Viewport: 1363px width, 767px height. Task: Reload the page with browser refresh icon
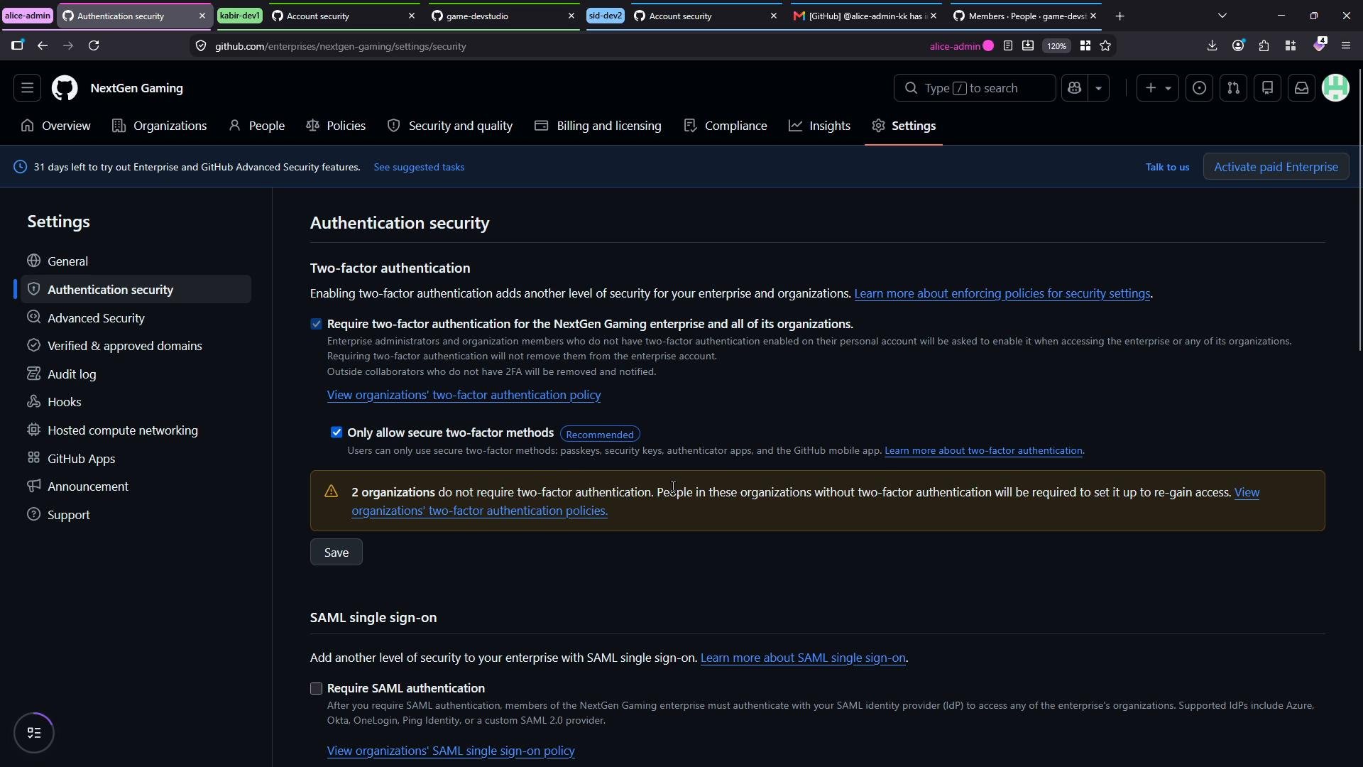coord(94,45)
